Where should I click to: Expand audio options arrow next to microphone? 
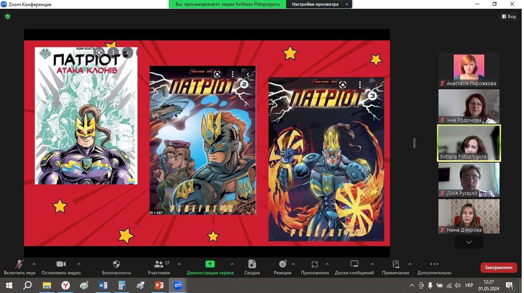34,264
